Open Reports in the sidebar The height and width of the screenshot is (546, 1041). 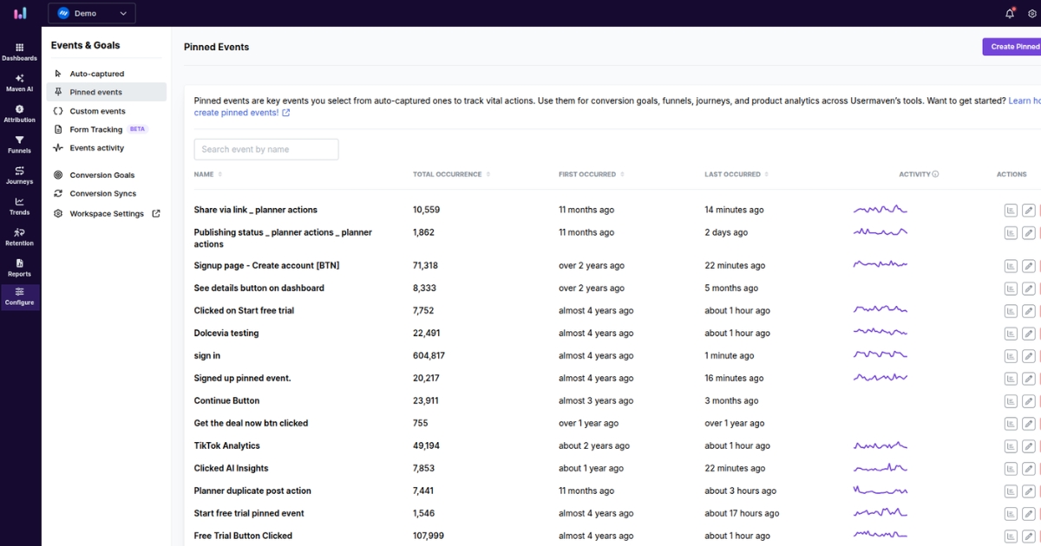click(20, 268)
